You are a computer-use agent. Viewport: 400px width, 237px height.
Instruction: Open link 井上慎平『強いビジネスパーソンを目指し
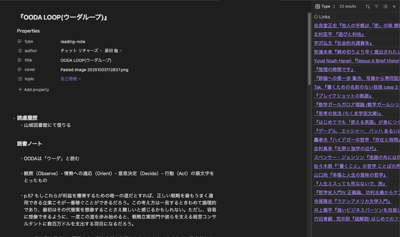[x=357, y=210]
